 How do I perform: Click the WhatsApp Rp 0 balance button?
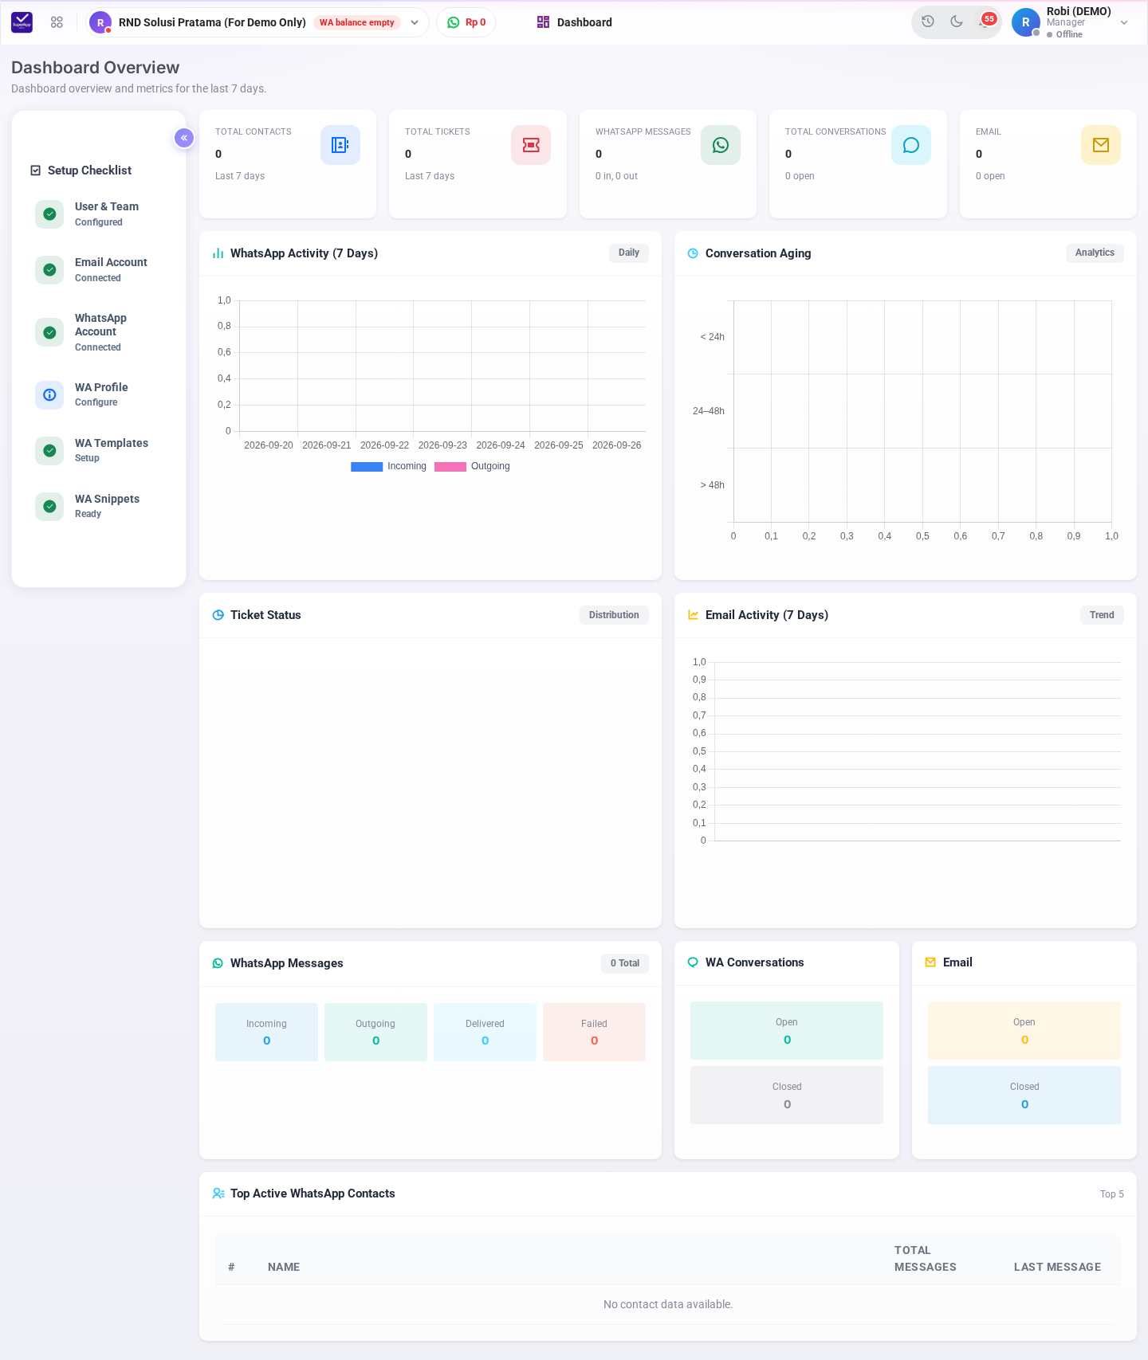pyautogui.click(x=466, y=22)
